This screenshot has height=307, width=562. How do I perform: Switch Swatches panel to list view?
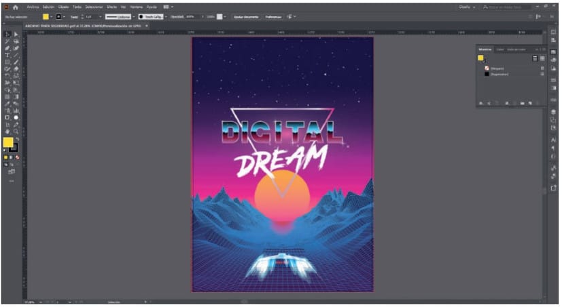pyautogui.click(x=535, y=58)
